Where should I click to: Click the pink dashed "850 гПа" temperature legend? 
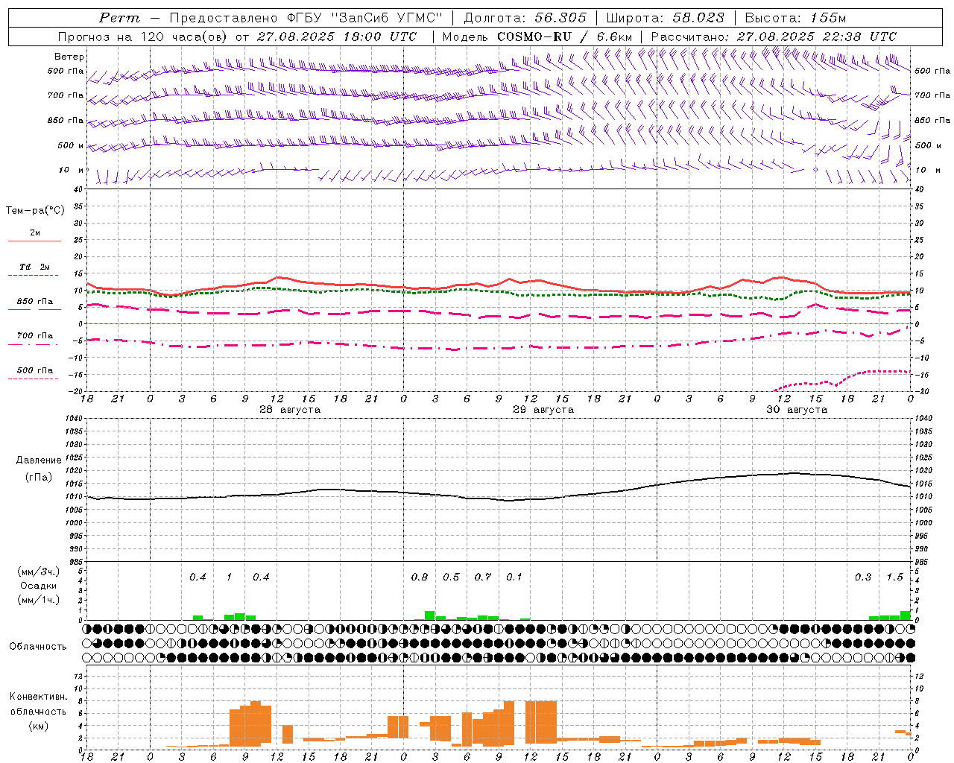coord(34,309)
